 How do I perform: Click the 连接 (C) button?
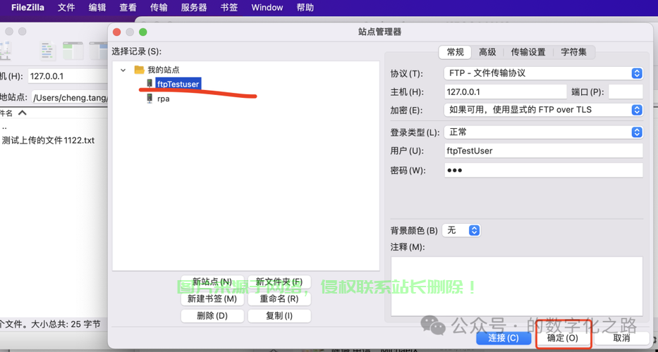[x=504, y=338]
